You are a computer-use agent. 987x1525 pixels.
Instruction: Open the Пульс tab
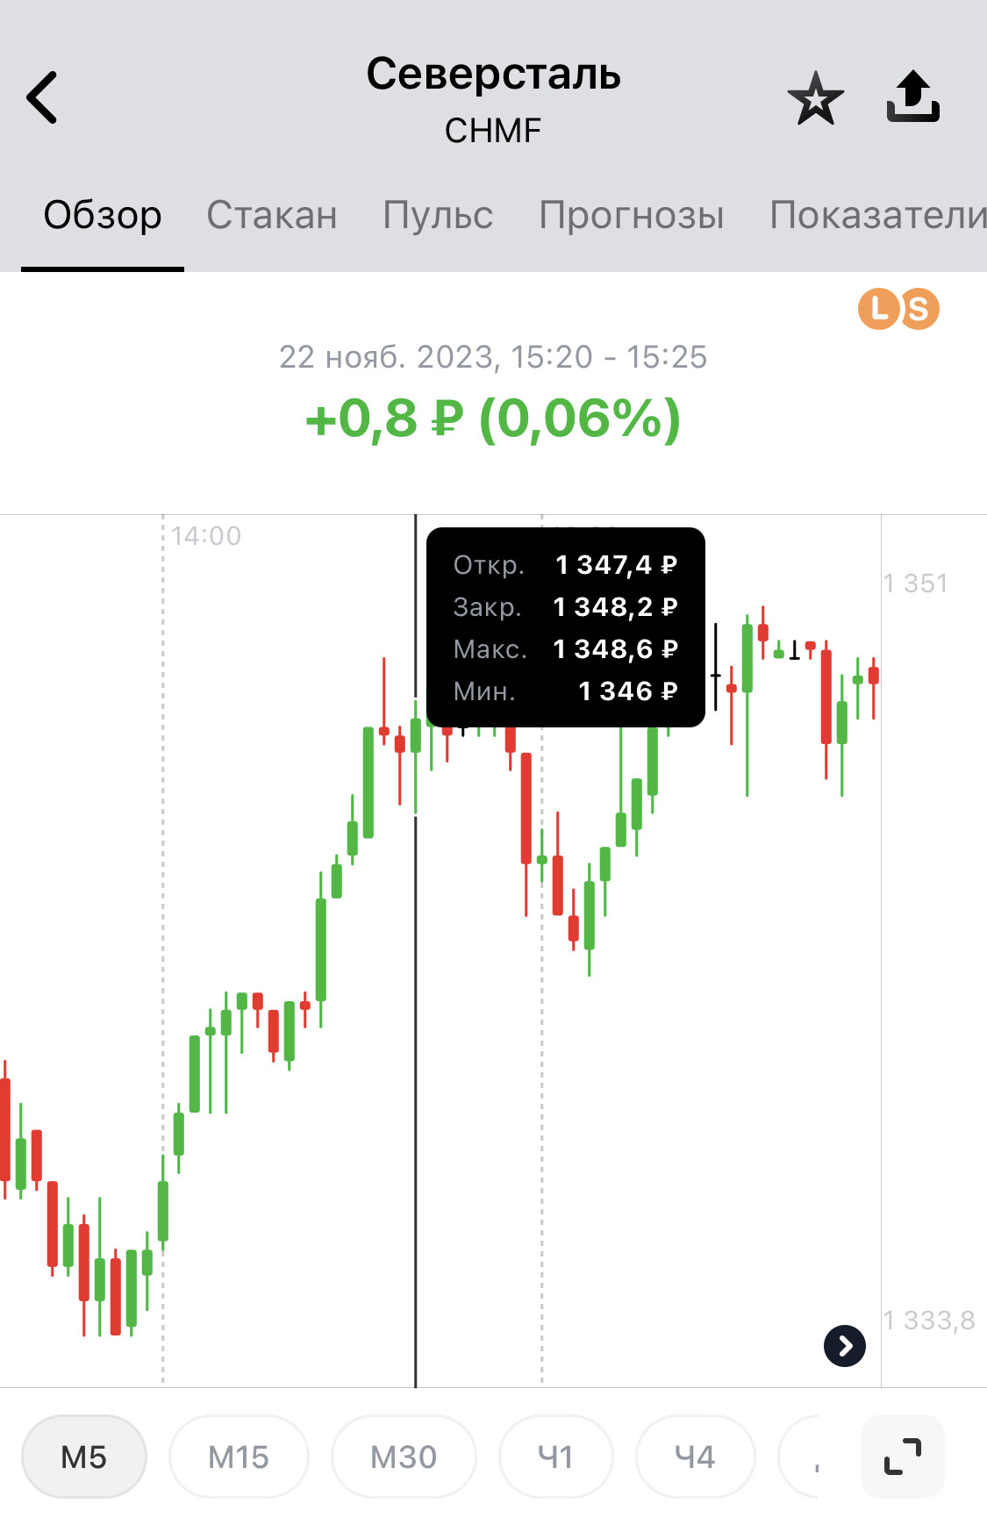[438, 215]
